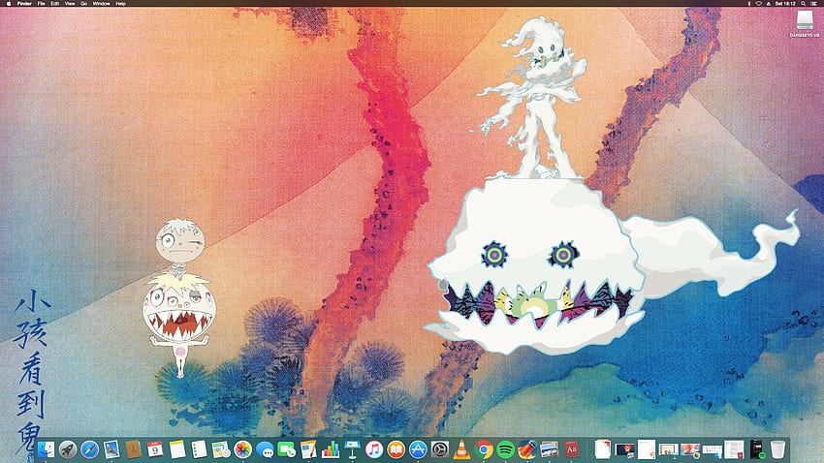Open the Finder menu in menu bar

tap(24, 3)
